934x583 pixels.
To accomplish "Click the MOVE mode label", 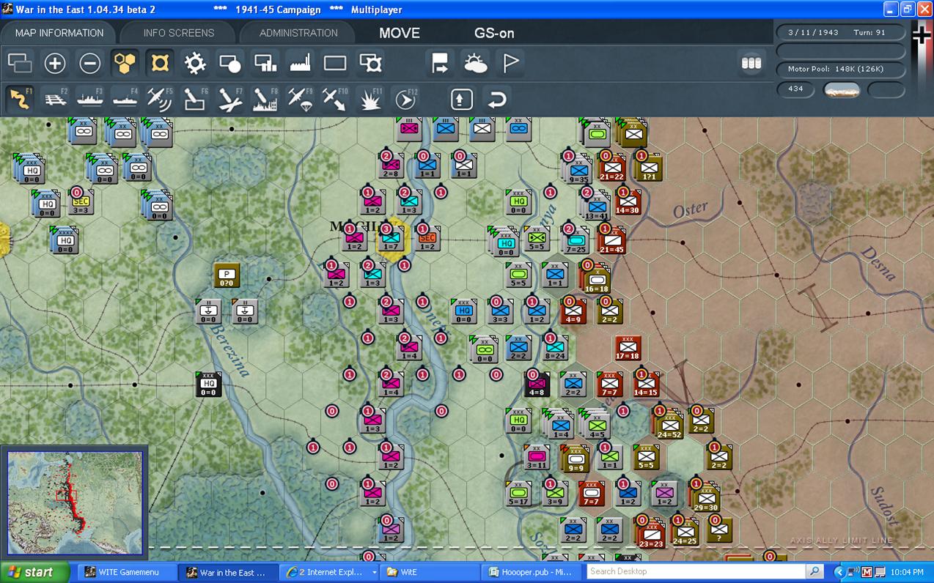I will click(x=400, y=33).
